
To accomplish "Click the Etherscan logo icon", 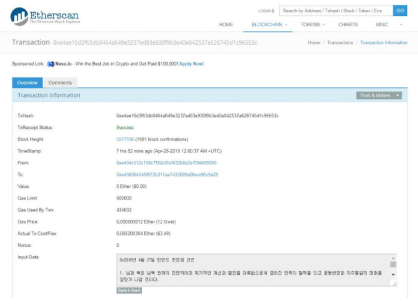I will [x=19, y=17].
